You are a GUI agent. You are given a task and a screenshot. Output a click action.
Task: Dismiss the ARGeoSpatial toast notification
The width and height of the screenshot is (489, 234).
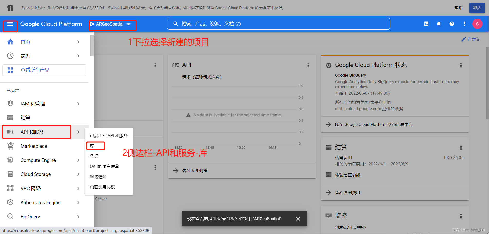pyautogui.click(x=298, y=219)
